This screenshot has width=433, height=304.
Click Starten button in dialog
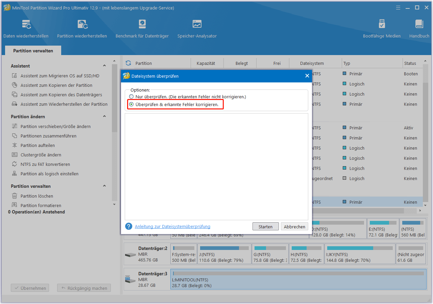(x=265, y=227)
